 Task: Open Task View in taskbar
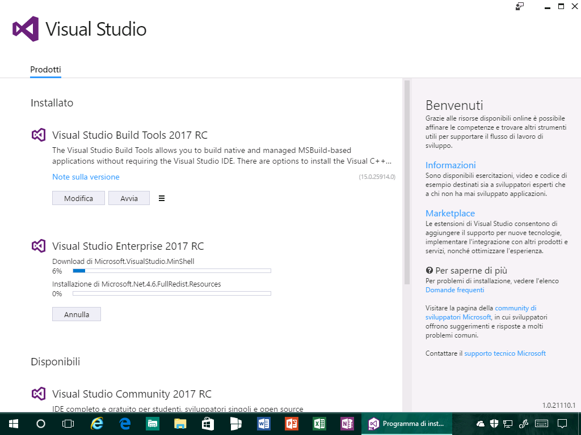68,424
